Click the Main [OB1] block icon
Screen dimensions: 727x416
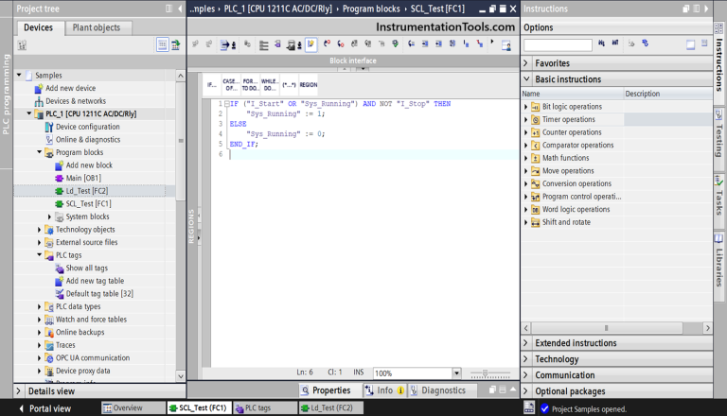pos(59,178)
